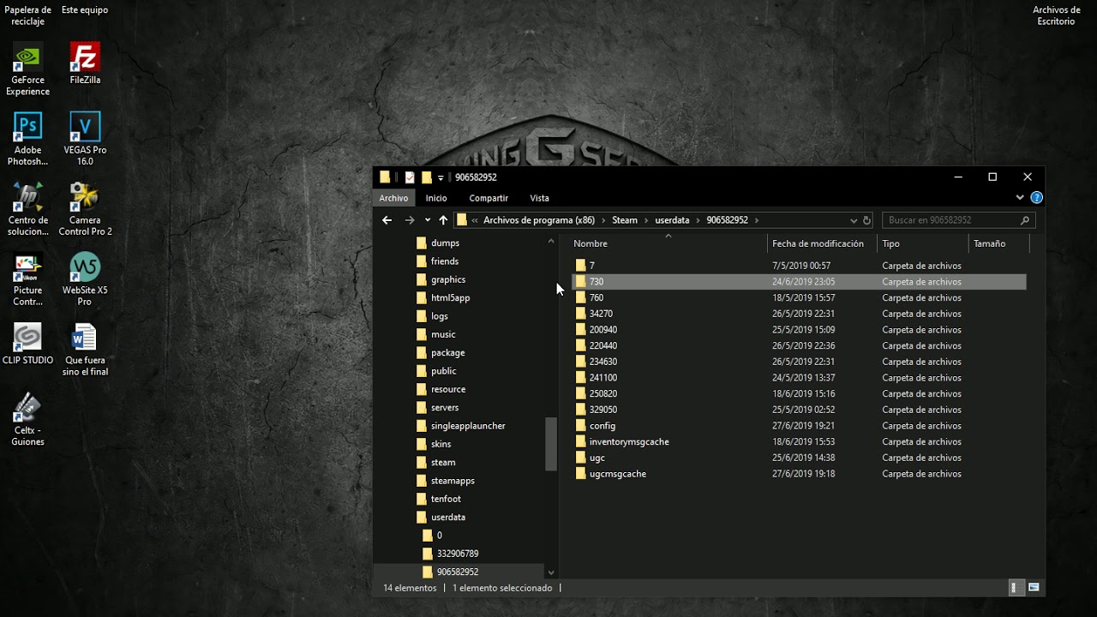The height and width of the screenshot is (617, 1097).
Task: Navigate to userdata breadcrumb
Action: click(x=672, y=220)
